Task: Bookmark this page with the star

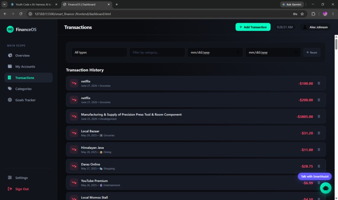Action: 302,14
